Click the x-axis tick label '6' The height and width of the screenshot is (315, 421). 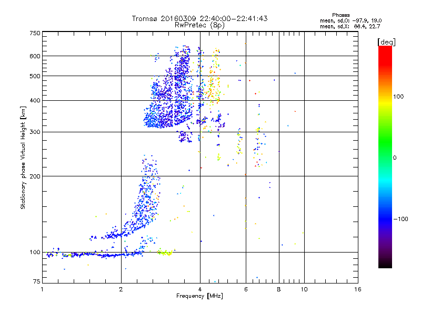tap(246, 289)
